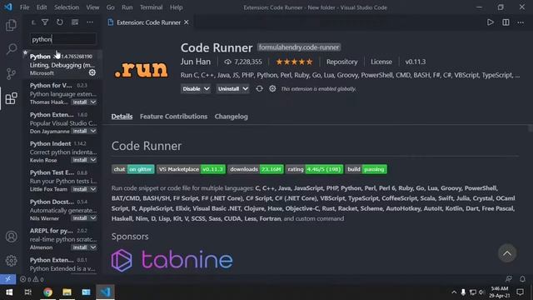Image resolution: width=533 pixels, height=300 pixels.
Task: Expand install options for Python Docstring Generator
Action: coord(93,218)
